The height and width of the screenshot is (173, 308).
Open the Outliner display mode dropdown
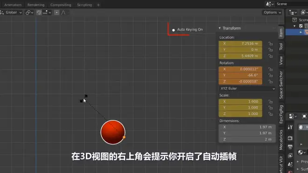click(x=304, y=13)
